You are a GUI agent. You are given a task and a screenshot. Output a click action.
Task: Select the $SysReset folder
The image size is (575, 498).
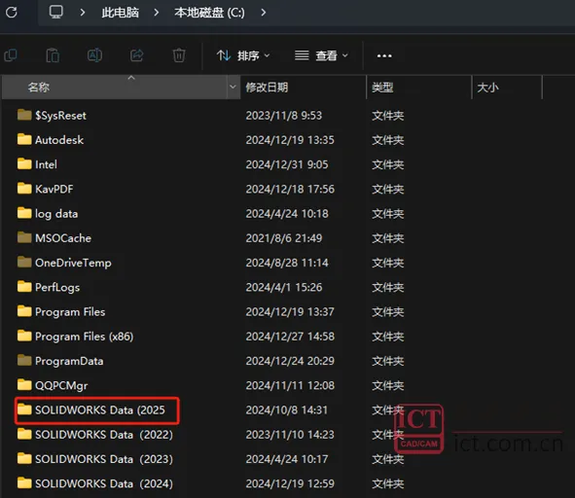[x=52, y=116]
